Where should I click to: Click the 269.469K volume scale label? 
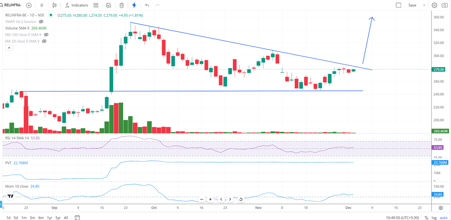[x=440, y=131]
